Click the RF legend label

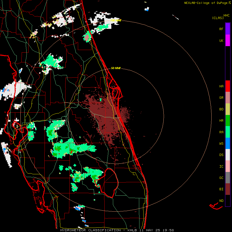(x=221, y=29)
